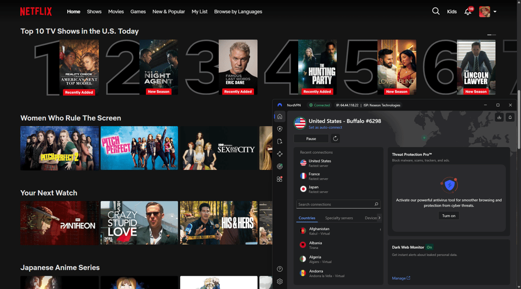The width and height of the screenshot is (521, 289).
Task: Open the Movies menu item
Action: (116, 12)
